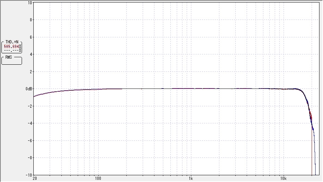Click the 0dB axis label

(29, 89)
